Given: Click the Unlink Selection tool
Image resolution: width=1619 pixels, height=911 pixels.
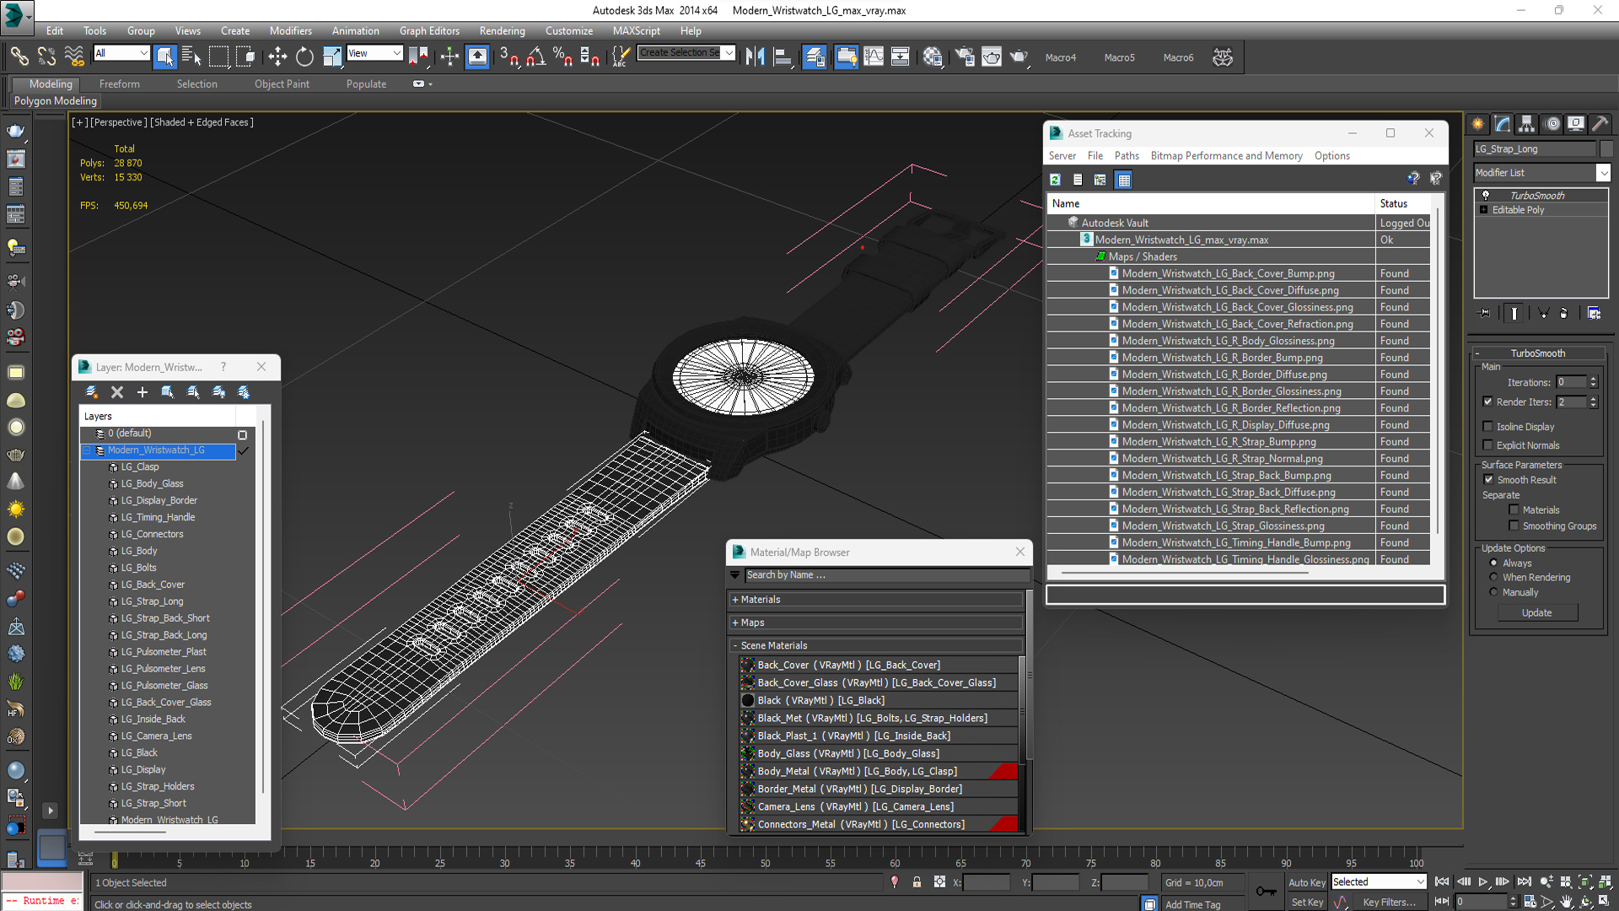Looking at the screenshot, I should pyautogui.click(x=46, y=57).
